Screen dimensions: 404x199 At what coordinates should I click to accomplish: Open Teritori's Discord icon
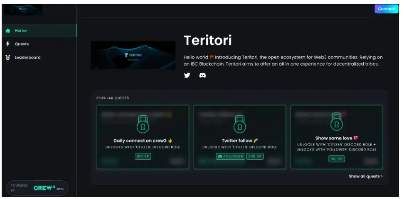point(202,75)
